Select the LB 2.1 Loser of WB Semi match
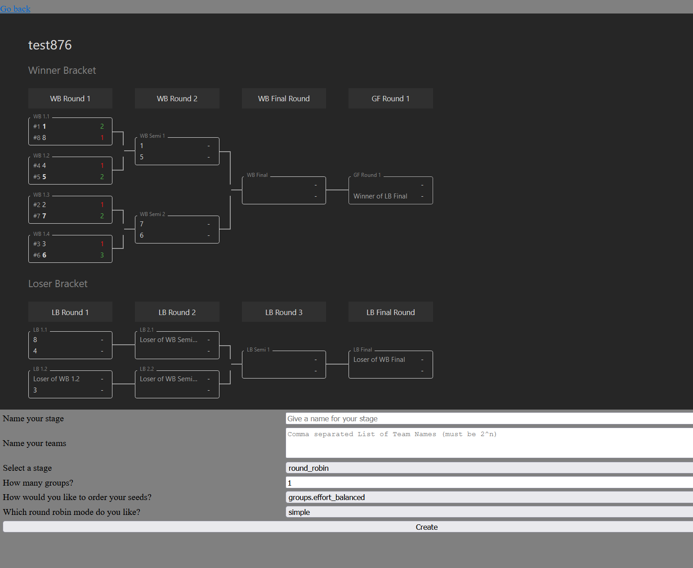Viewport: 693px width, 568px height. tap(177, 345)
